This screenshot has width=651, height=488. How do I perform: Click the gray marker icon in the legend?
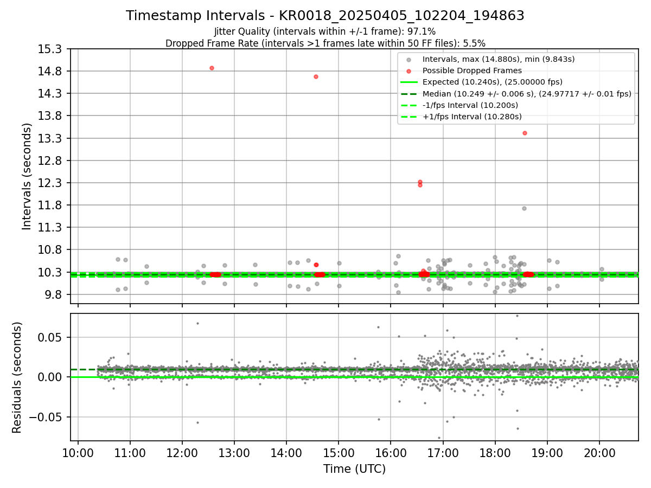[x=409, y=60]
